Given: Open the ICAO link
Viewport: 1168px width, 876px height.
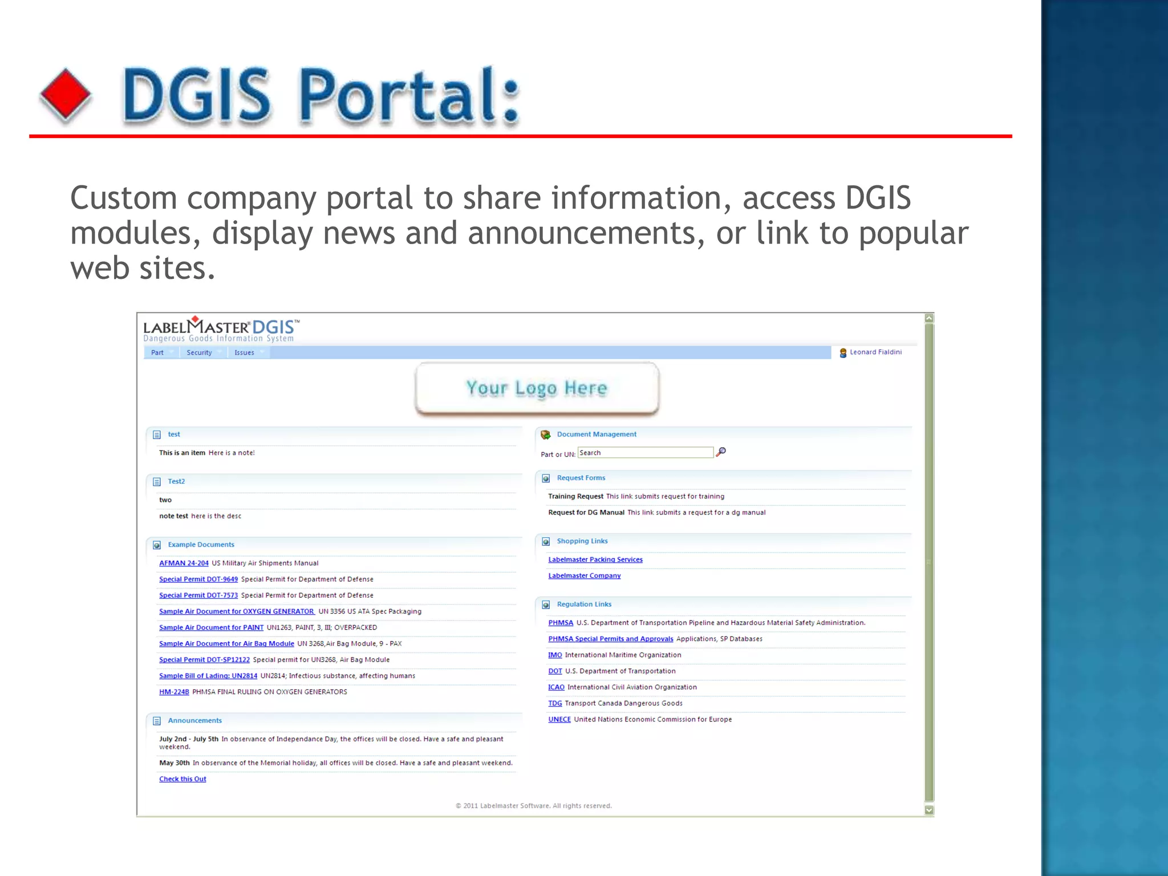Looking at the screenshot, I should (556, 687).
